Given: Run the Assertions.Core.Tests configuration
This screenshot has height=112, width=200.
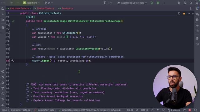Looking at the screenshot, I should 152,3.
